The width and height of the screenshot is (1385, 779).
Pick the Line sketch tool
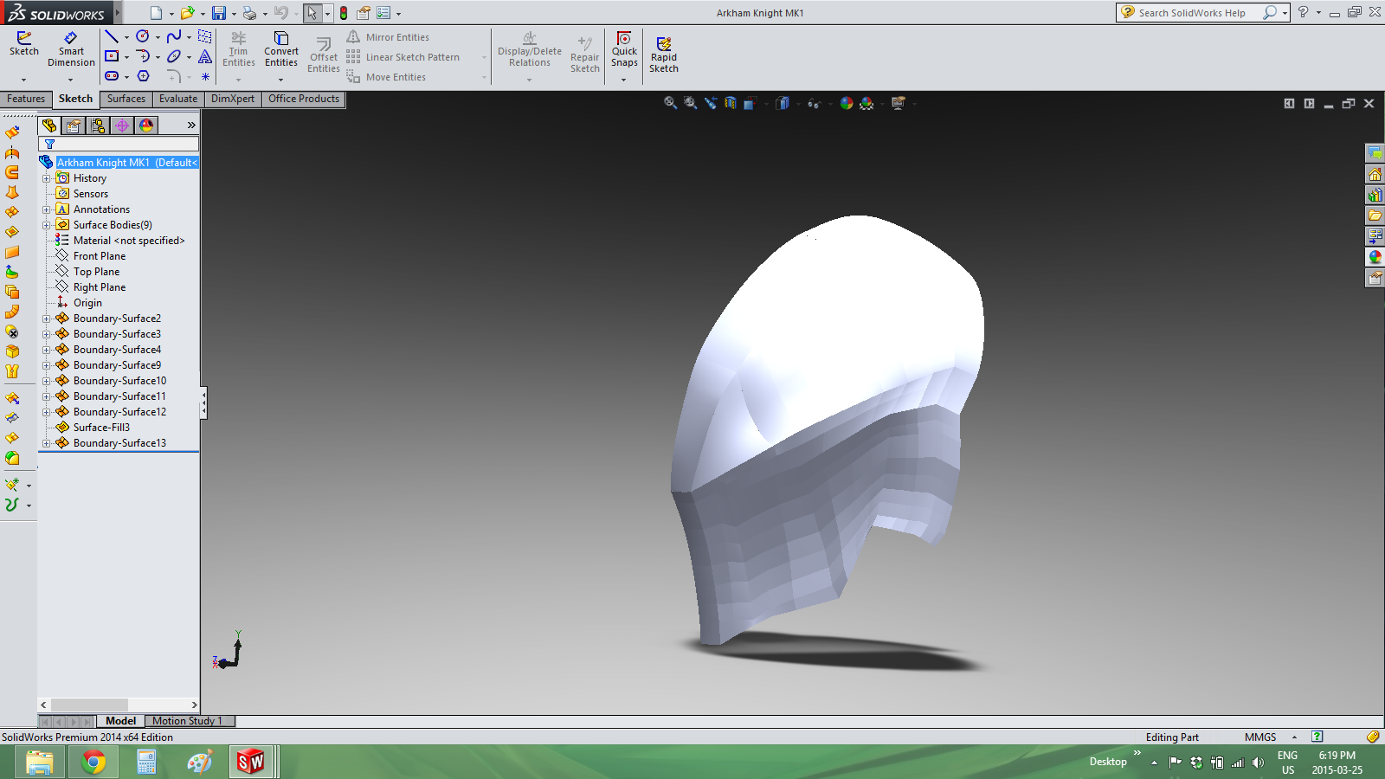pos(112,36)
